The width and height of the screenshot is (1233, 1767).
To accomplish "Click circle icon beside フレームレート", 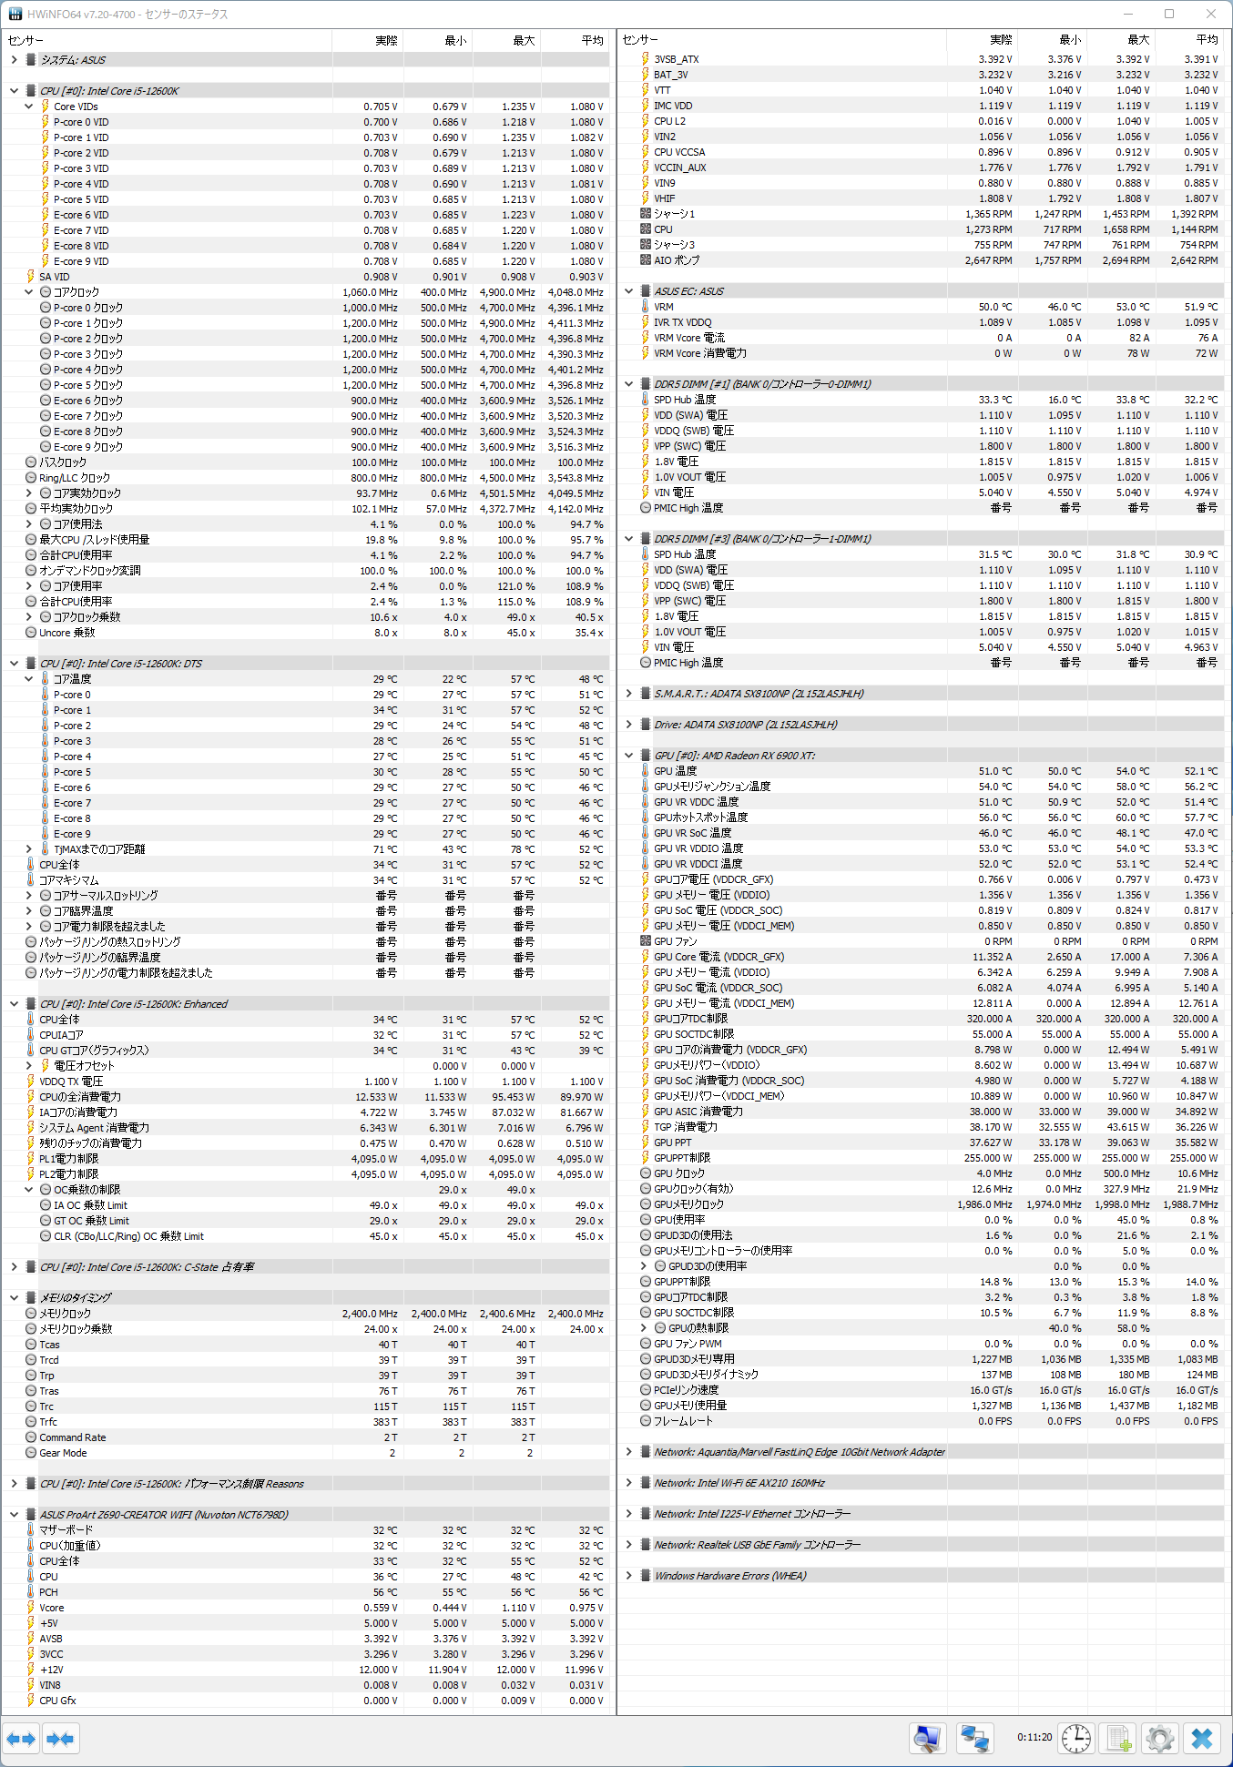I will point(645,1421).
